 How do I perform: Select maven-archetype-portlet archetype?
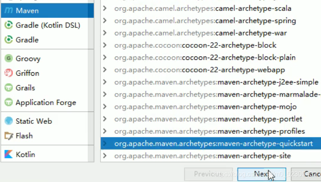point(208,119)
